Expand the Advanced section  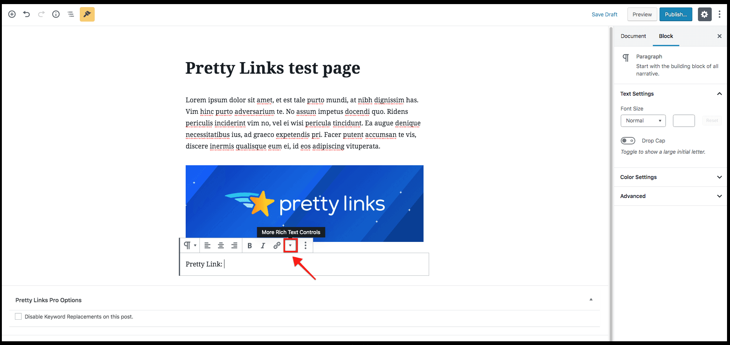tap(670, 196)
